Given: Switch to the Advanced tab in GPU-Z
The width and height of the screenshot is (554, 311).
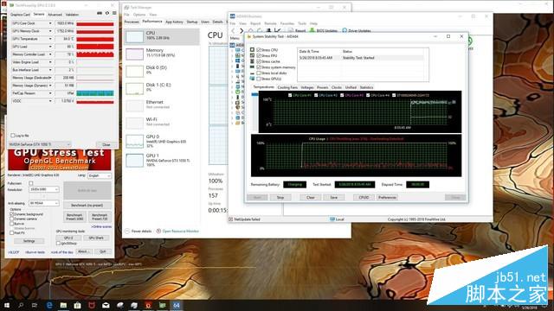Looking at the screenshot, I should point(55,15).
